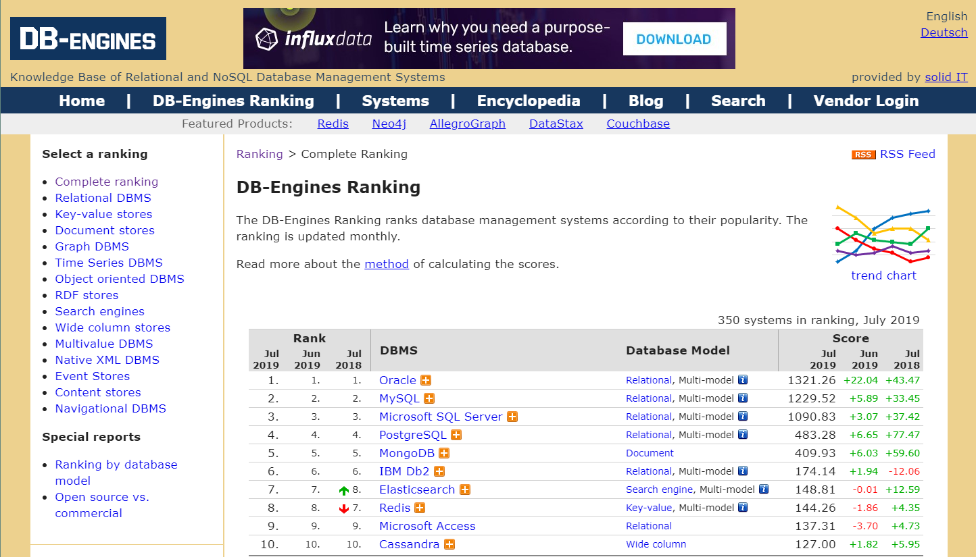Open featured product Couchbase link

(638, 124)
